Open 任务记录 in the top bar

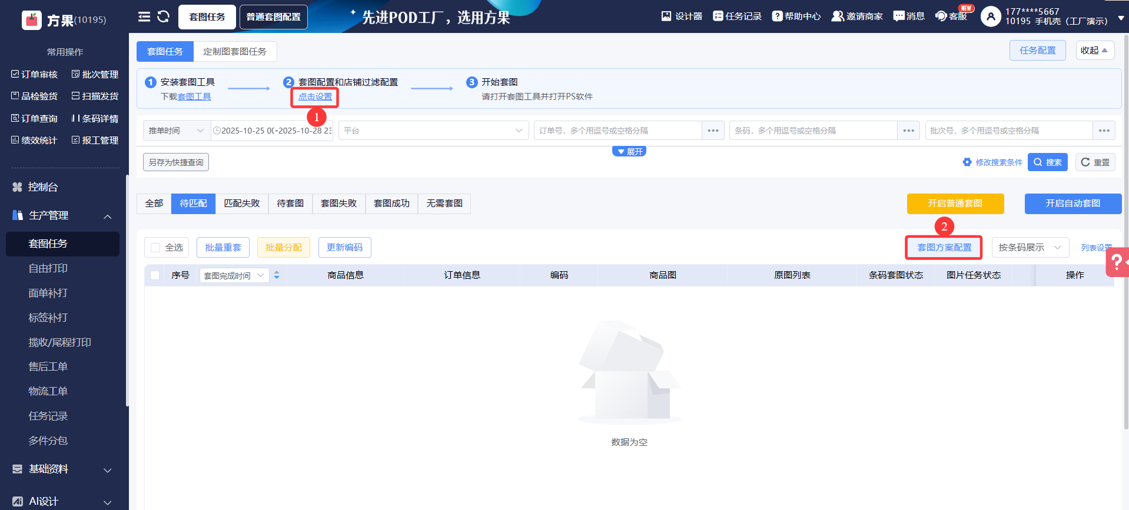(x=737, y=16)
